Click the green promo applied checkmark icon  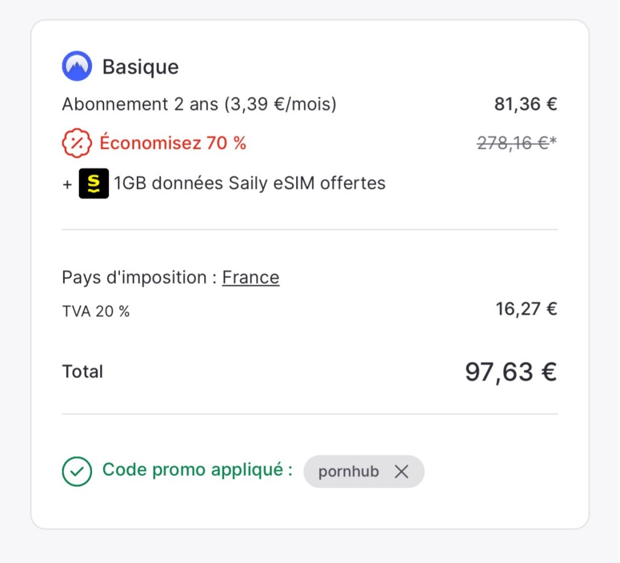coord(77,471)
